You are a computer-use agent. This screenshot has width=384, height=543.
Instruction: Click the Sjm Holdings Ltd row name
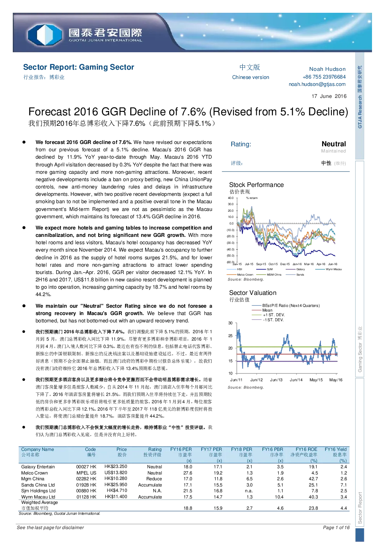point(38,491)
